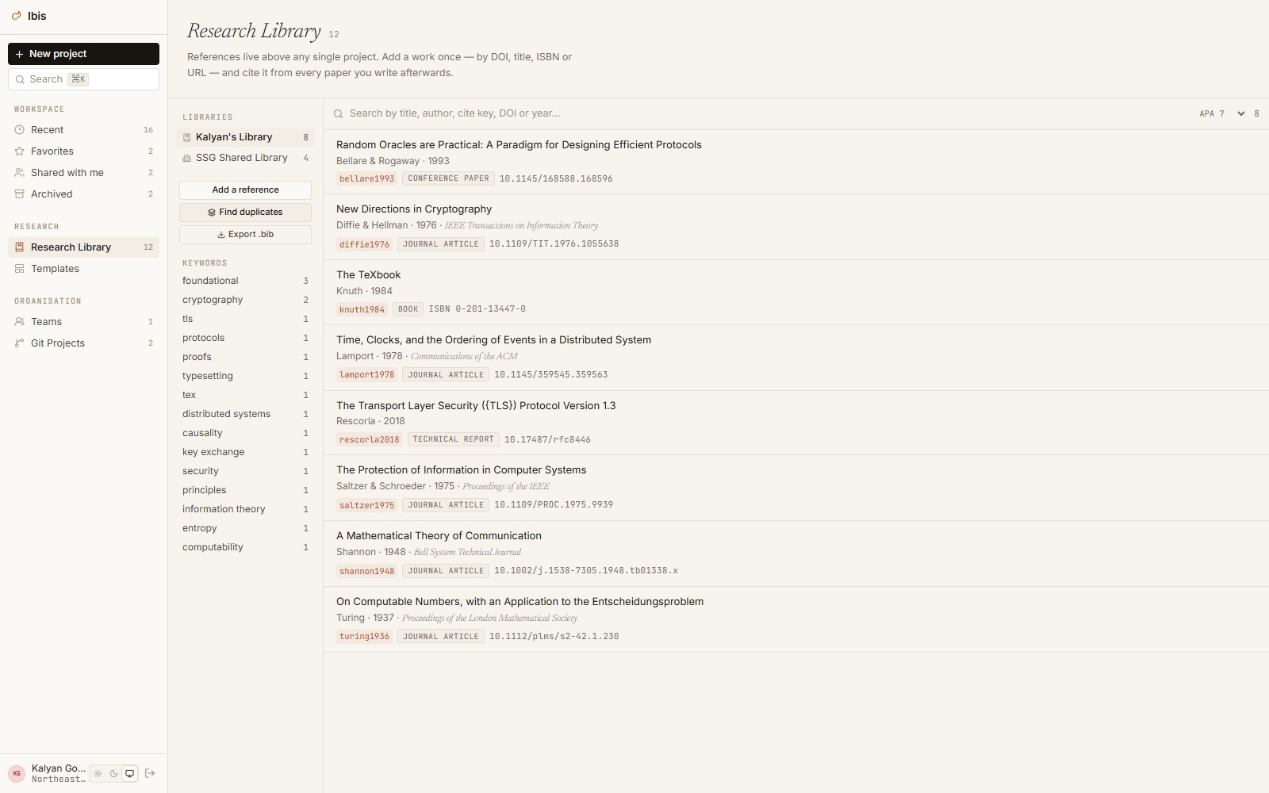
Task: Filter by the information theory keyword
Action: 245,509
